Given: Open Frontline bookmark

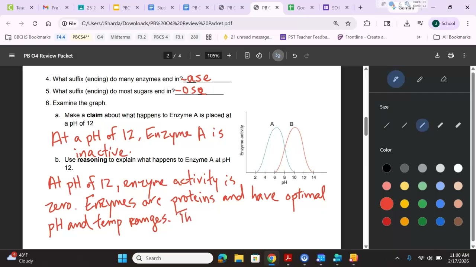Looking at the screenshot, I should [362, 37].
